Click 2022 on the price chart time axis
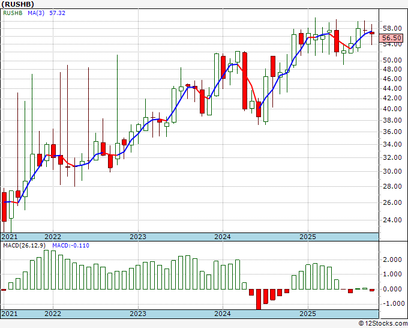Image resolution: width=408 pixels, height=328 pixels. point(53,237)
